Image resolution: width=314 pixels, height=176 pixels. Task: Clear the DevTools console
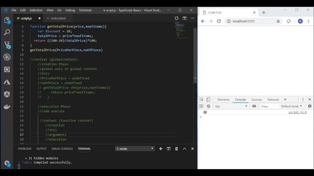click(209, 106)
